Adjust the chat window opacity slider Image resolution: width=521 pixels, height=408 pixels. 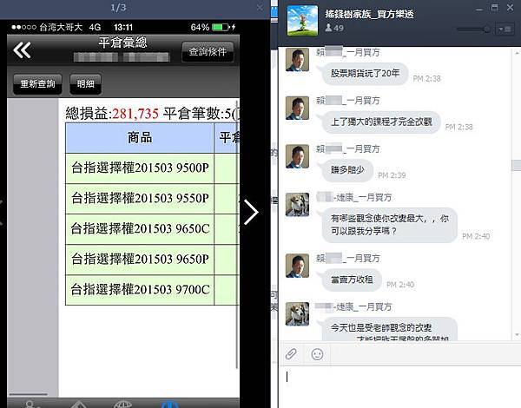coord(474,30)
